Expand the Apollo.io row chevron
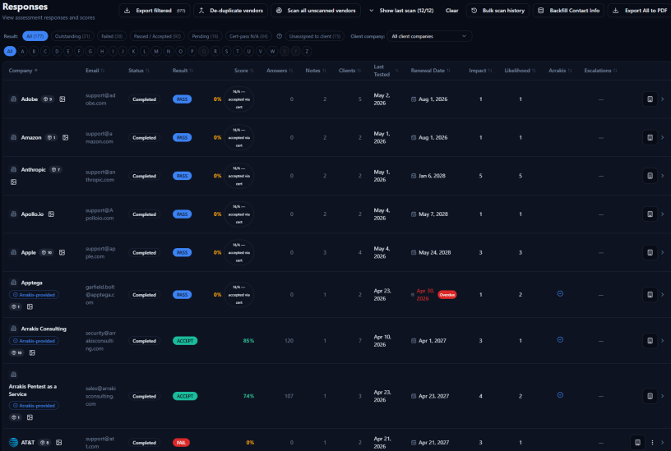671x451 pixels. pos(663,214)
